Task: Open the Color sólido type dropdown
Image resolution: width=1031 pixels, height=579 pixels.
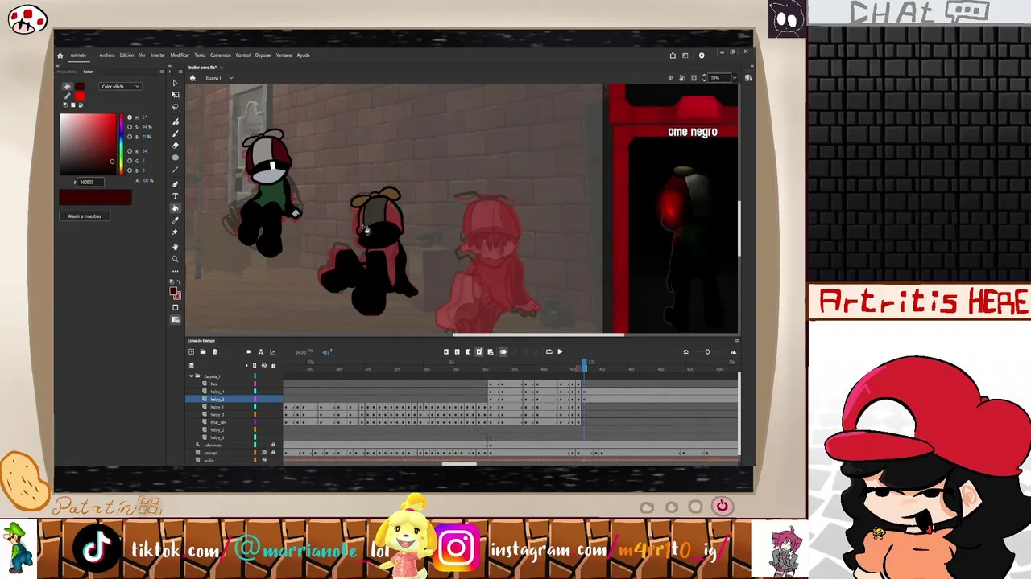Action: 120,87
